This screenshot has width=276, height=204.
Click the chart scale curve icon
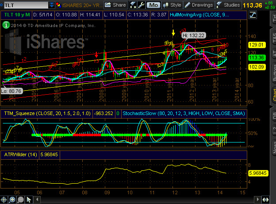pyautogui.click(x=253, y=14)
